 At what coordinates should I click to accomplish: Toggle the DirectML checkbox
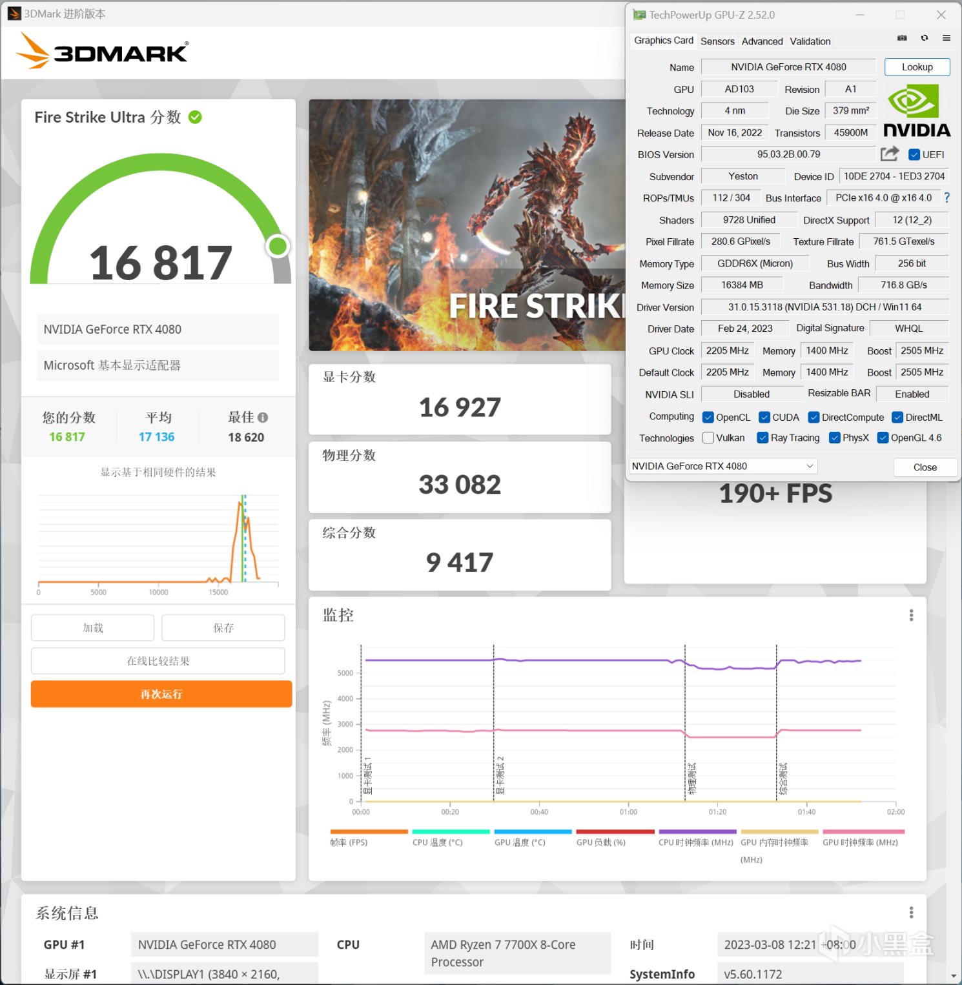[897, 417]
